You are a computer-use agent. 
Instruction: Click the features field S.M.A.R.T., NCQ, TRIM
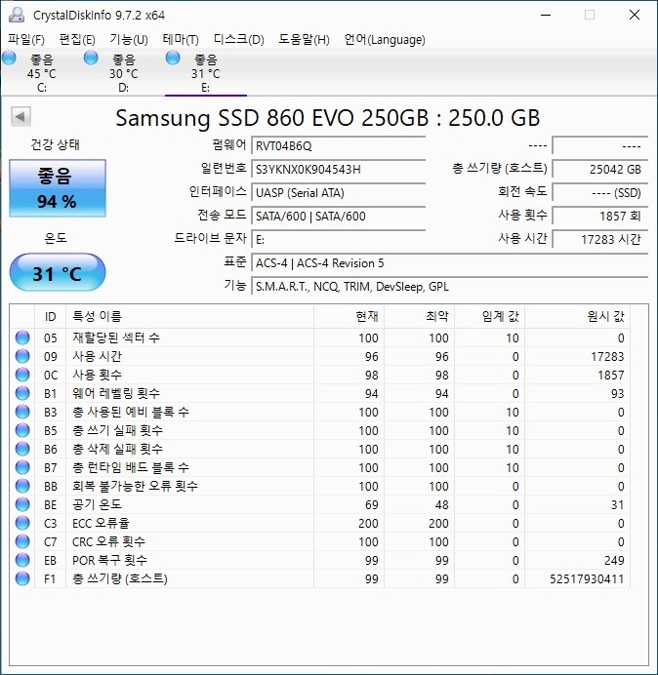(449, 286)
